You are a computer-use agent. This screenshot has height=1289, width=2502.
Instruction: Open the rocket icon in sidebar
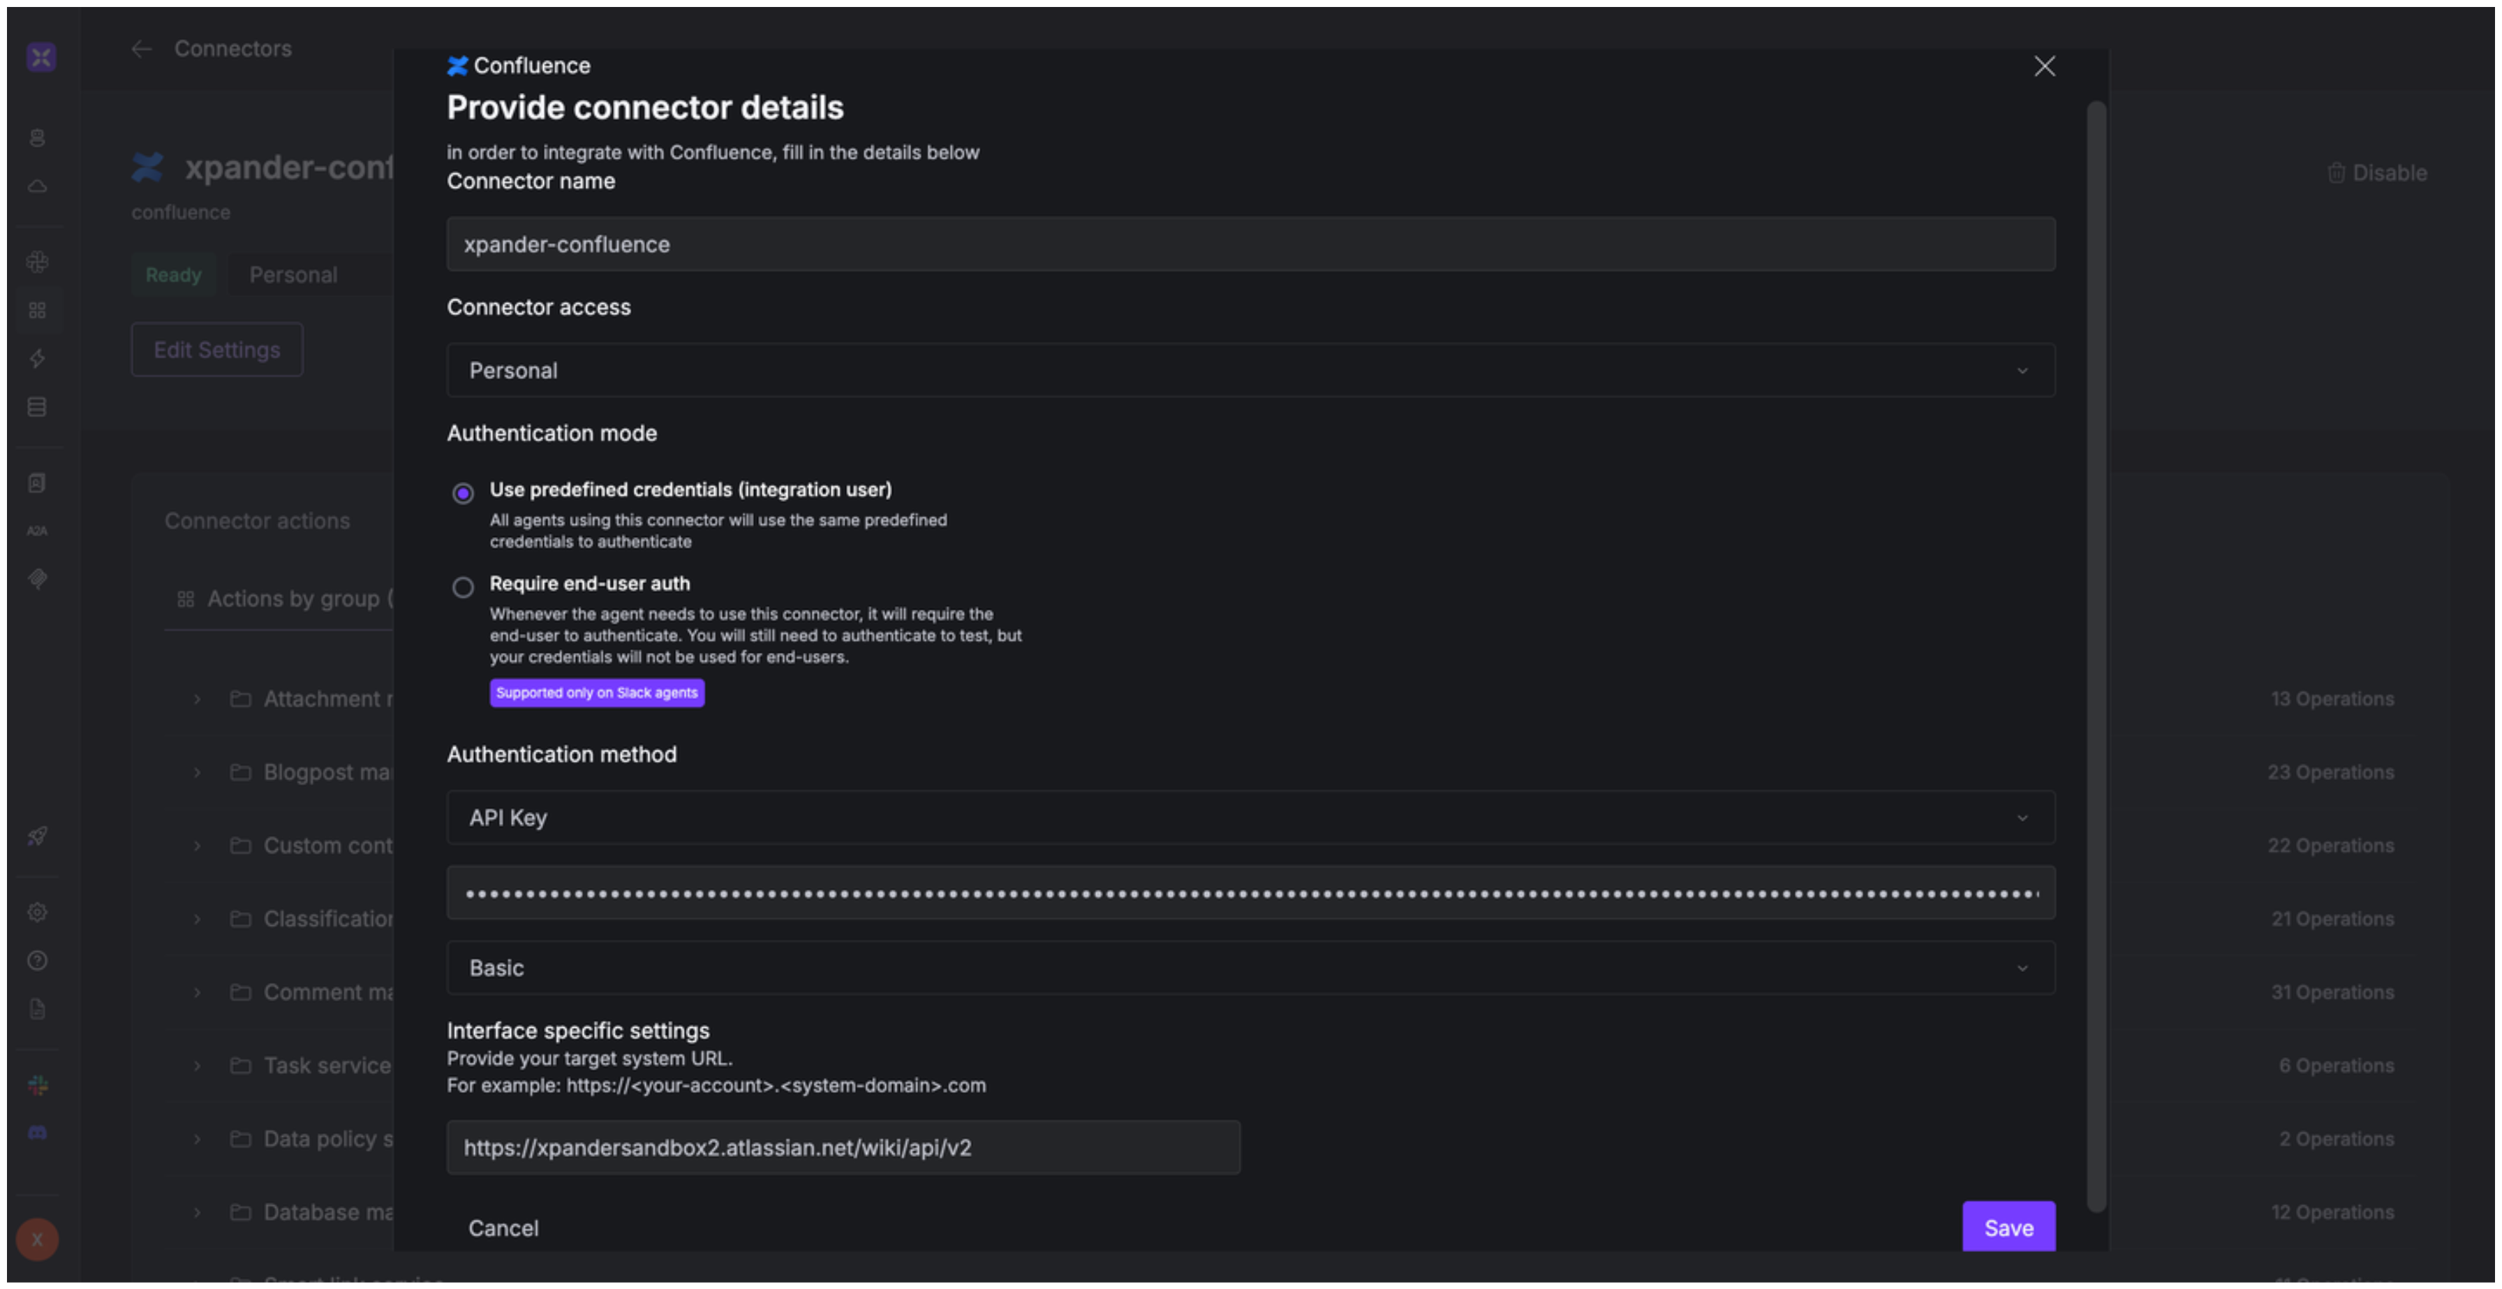pyautogui.click(x=37, y=835)
